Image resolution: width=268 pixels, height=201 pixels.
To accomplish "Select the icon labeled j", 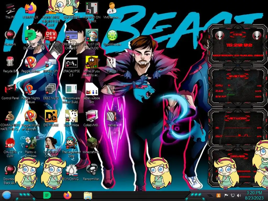I will (x=111, y=90).
